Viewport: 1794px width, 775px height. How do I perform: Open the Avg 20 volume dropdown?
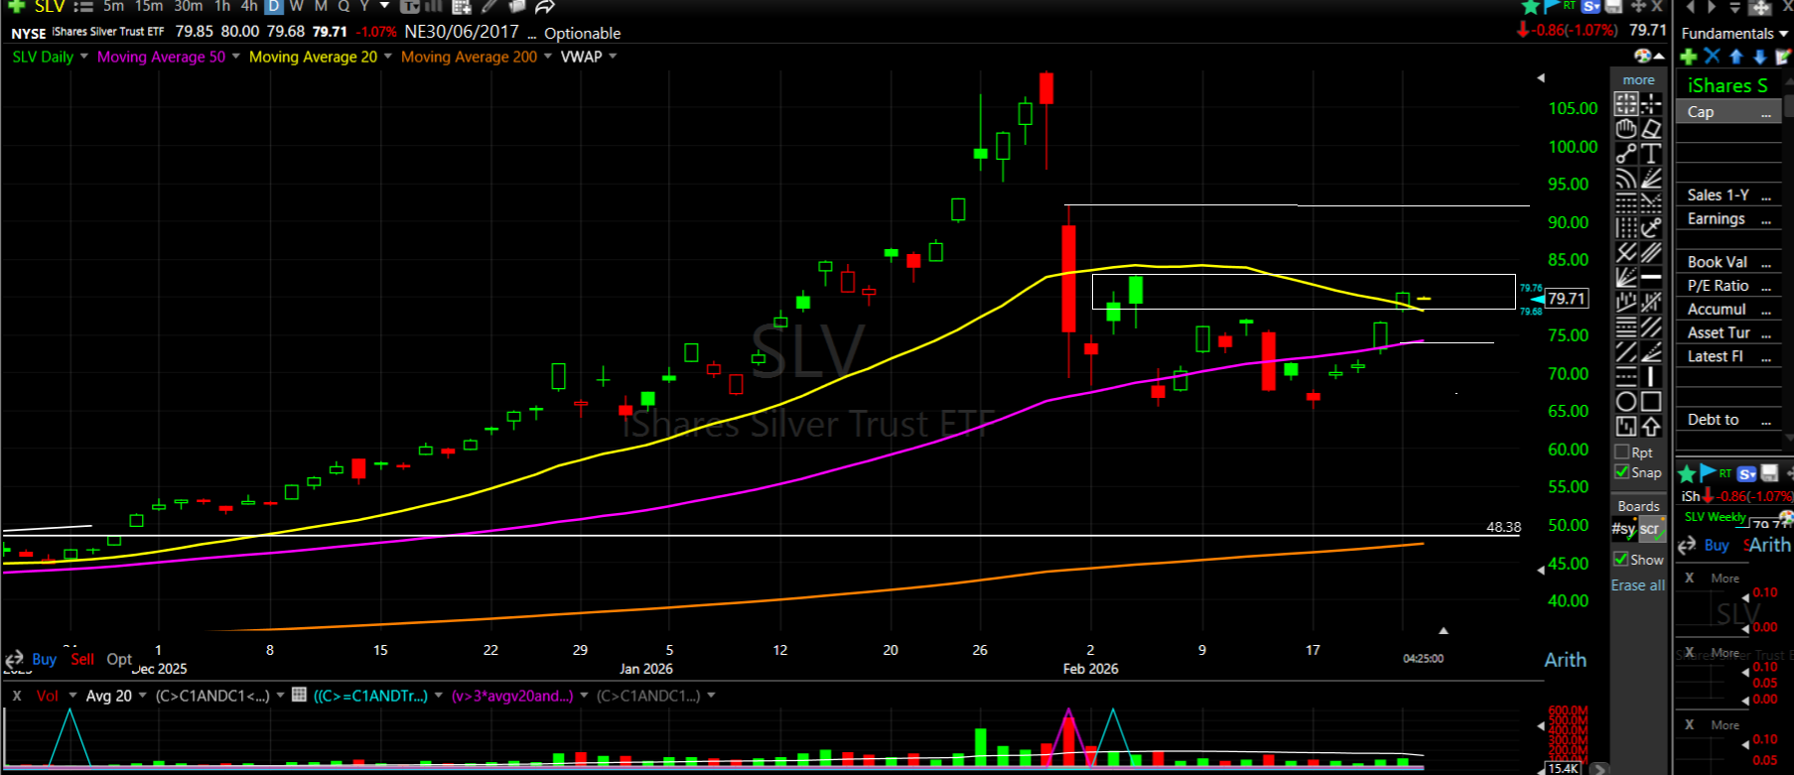143,696
